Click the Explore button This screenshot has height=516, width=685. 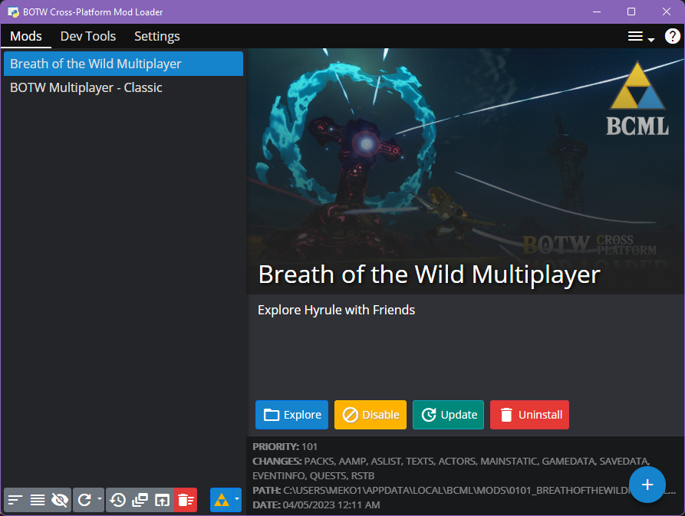click(291, 415)
